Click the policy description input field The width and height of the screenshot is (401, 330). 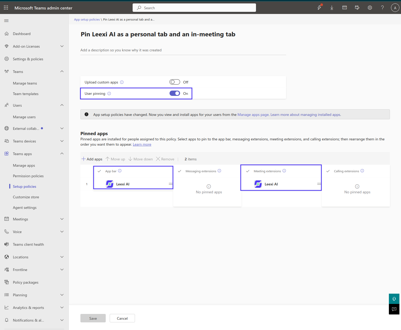[183, 50]
